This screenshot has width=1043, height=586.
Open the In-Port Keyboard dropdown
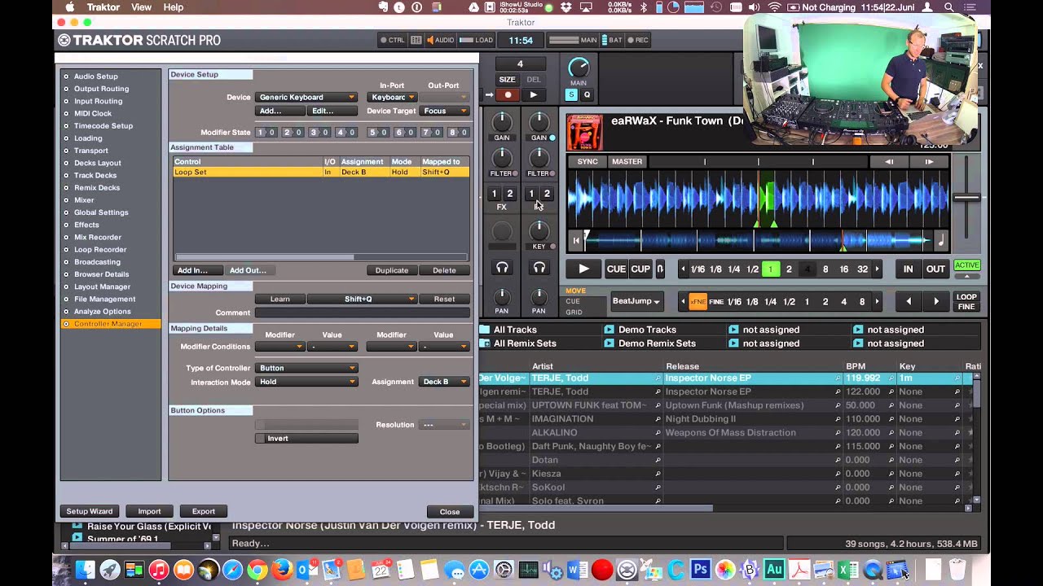[392, 97]
